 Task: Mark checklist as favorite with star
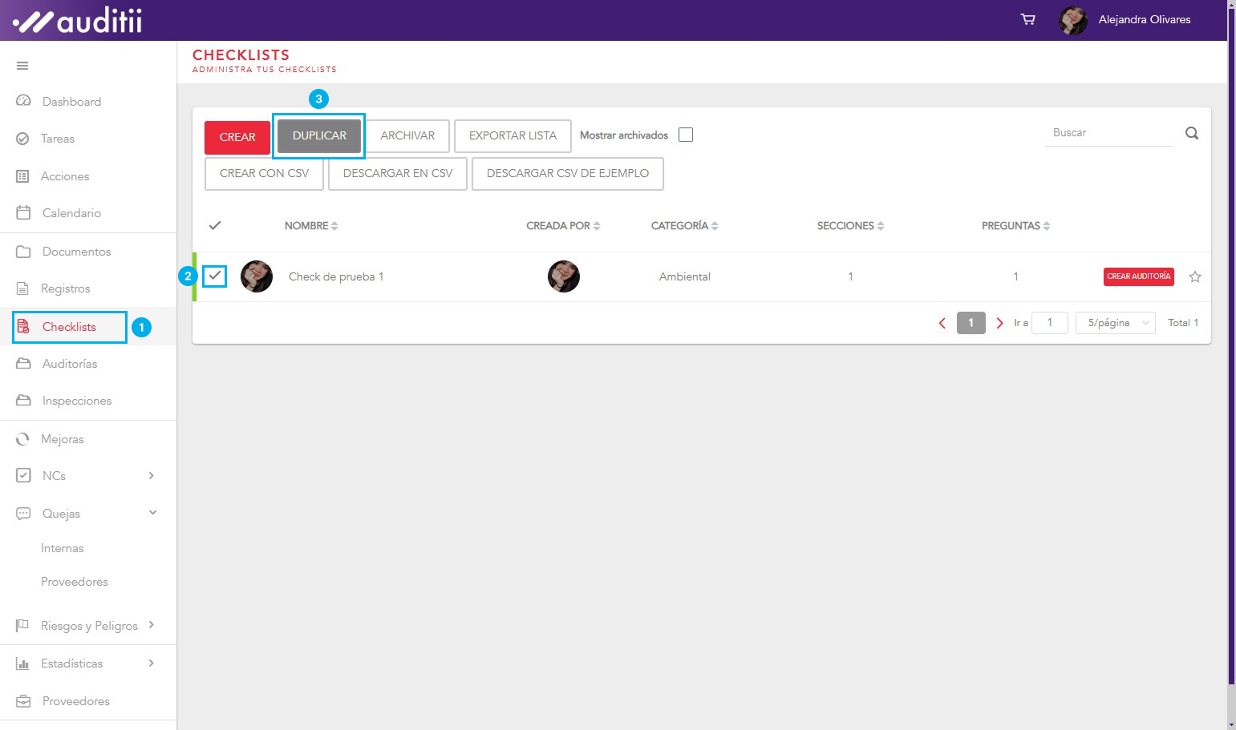(x=1195, y=277)
